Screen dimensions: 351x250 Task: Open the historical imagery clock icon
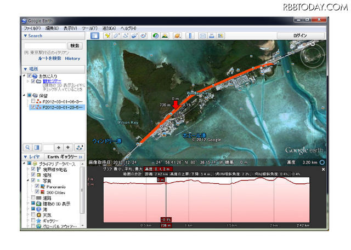156,36
